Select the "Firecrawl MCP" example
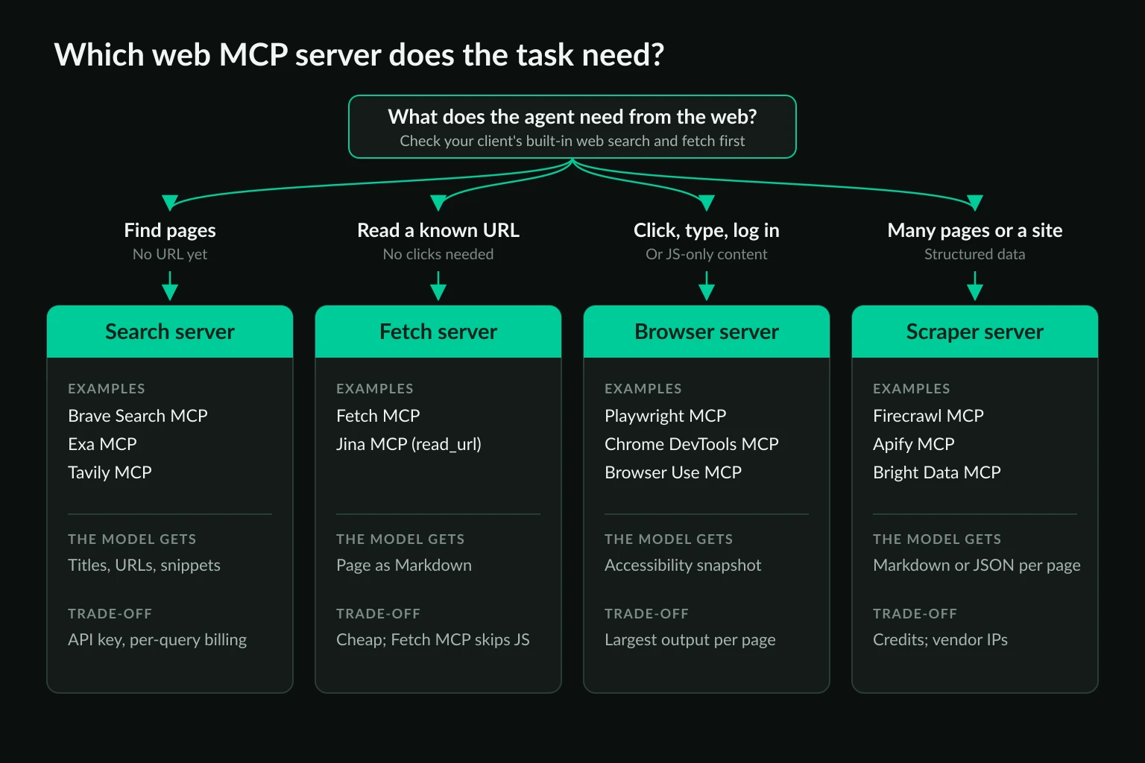 tap(928, 416)
